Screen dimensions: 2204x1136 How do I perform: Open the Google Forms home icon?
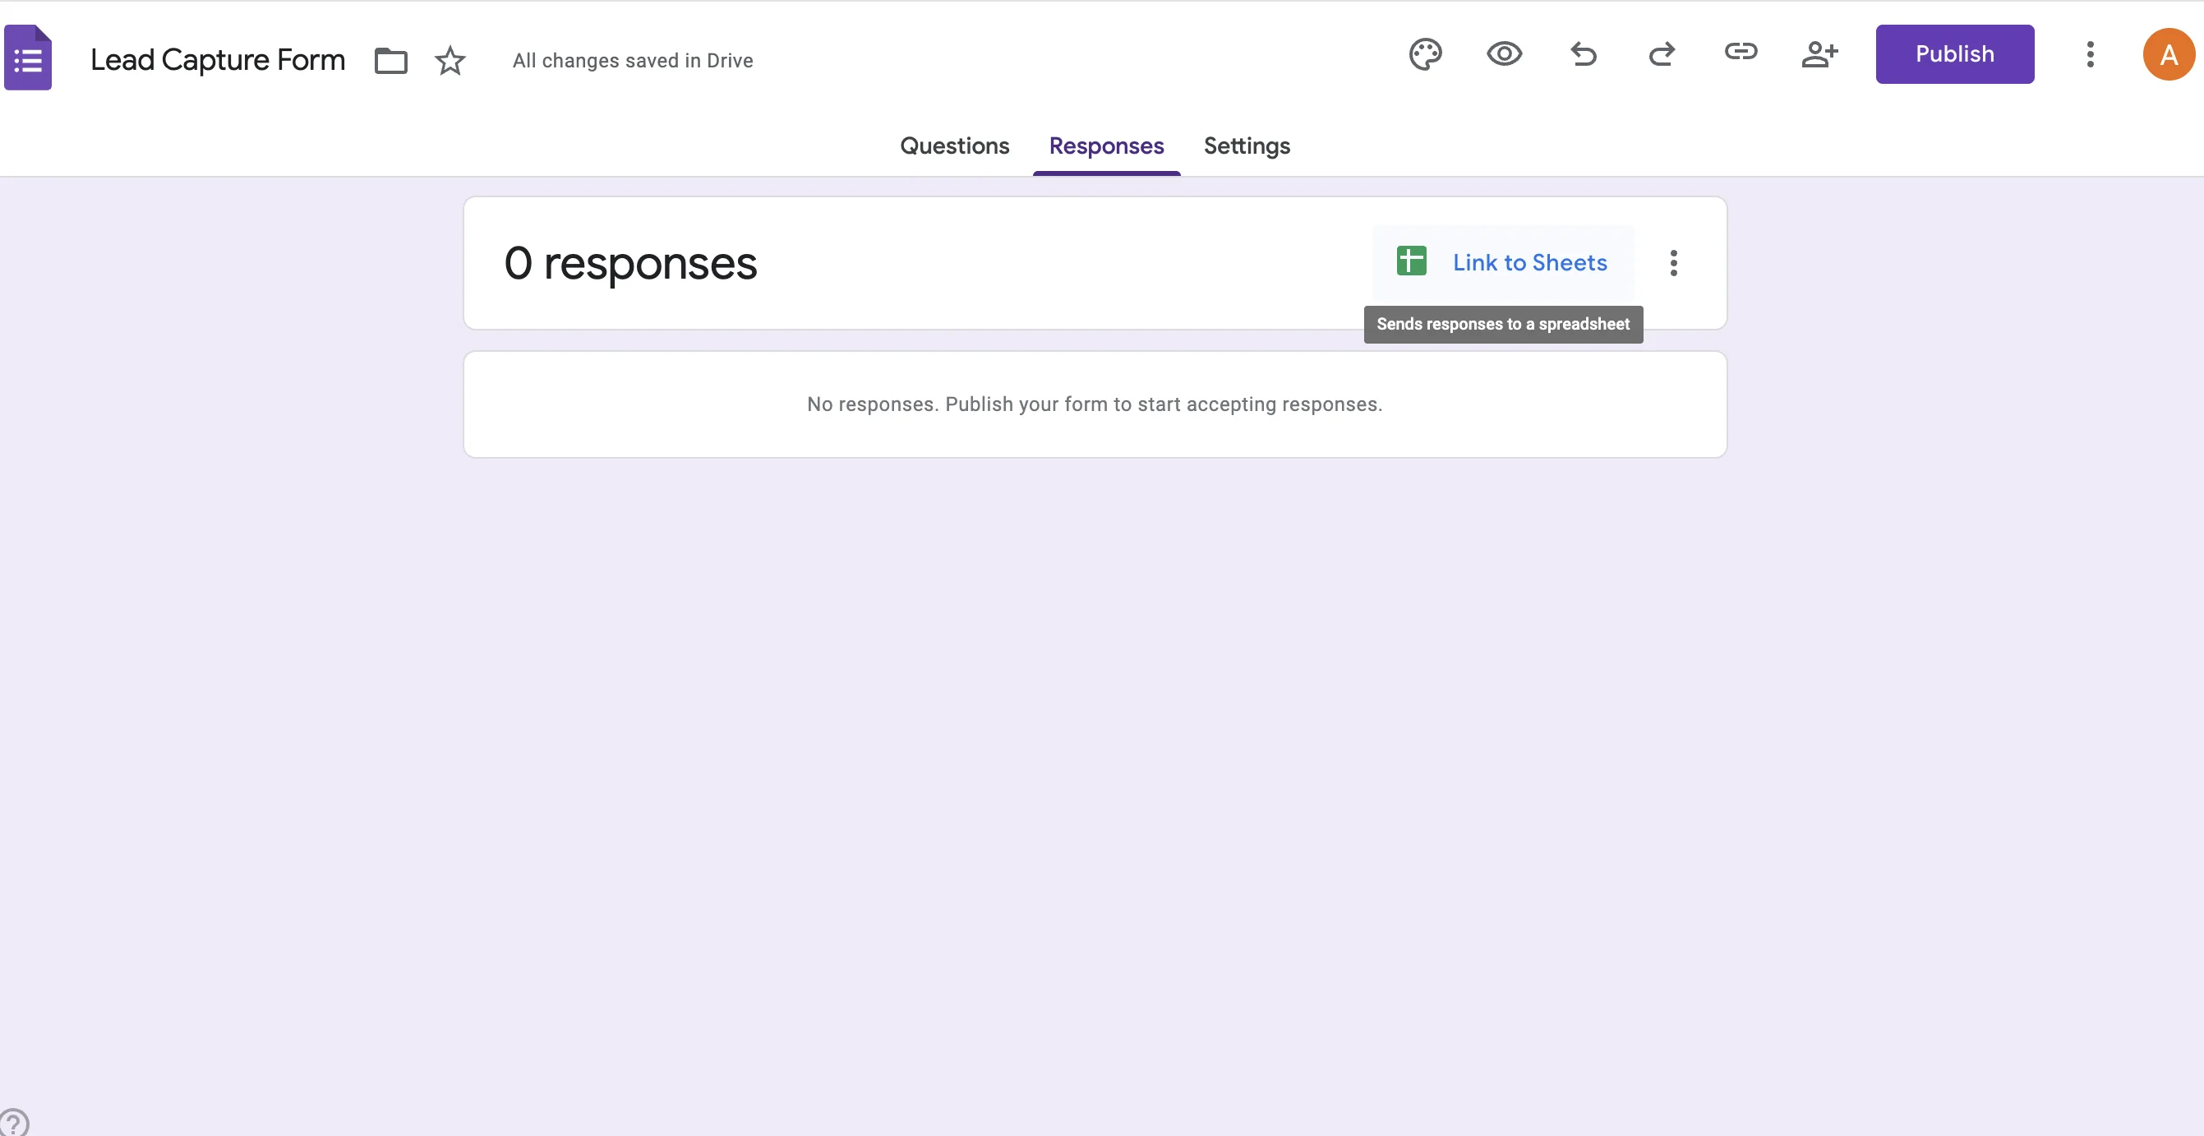click(28, 57)
